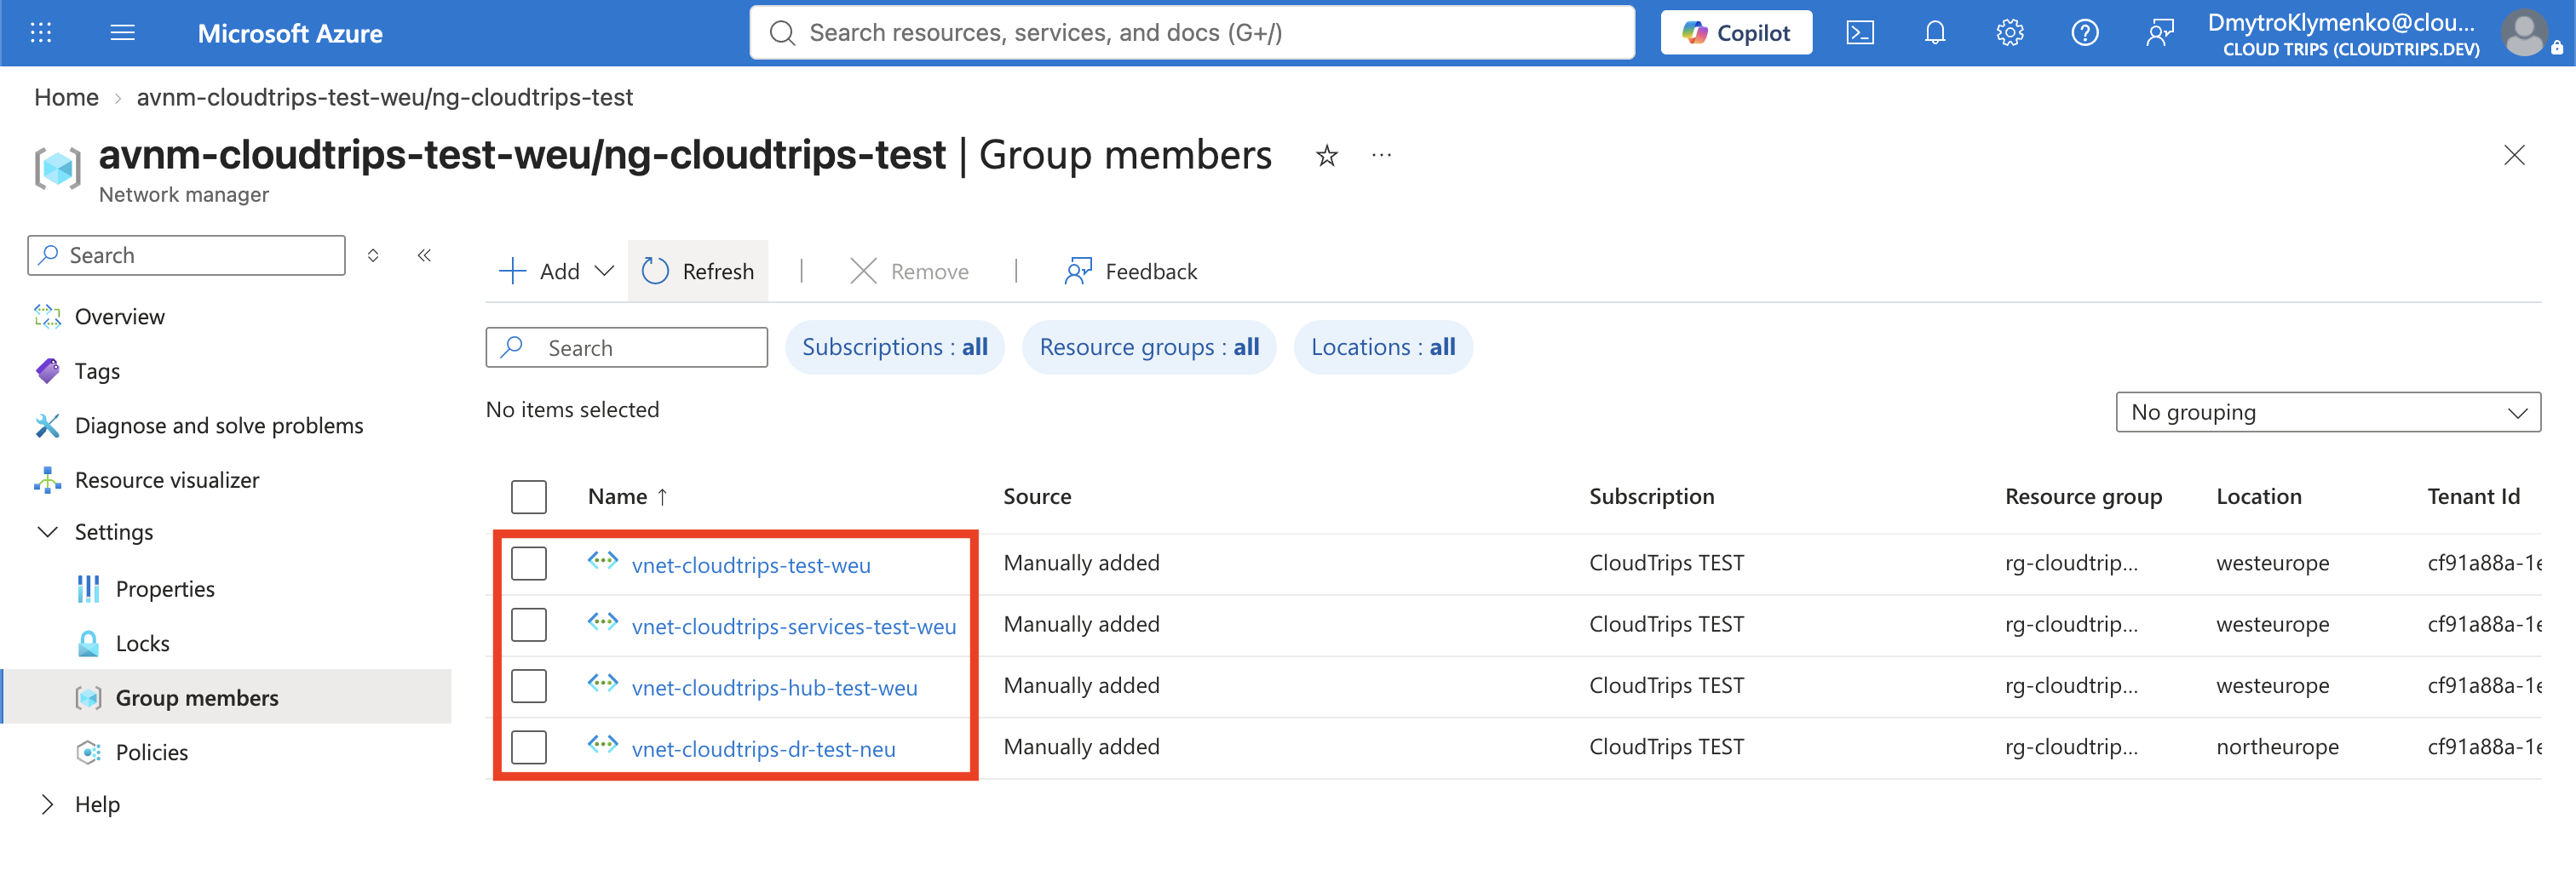Click the vnet-cloudtrips-test-weu network icon
The width and height of the screenshot is (2576, 870).
tap(603, 561)
